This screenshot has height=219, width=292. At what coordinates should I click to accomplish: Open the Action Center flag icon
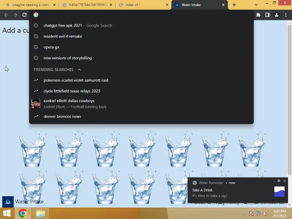(252, 214)
